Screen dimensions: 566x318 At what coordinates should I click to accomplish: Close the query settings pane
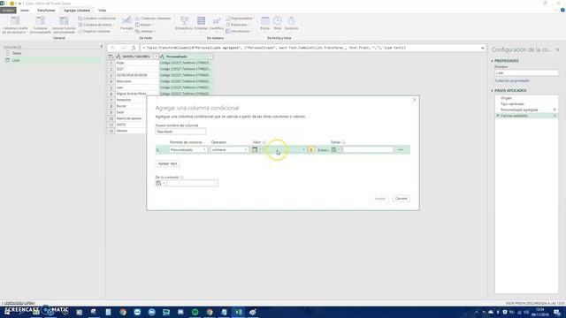558,49
